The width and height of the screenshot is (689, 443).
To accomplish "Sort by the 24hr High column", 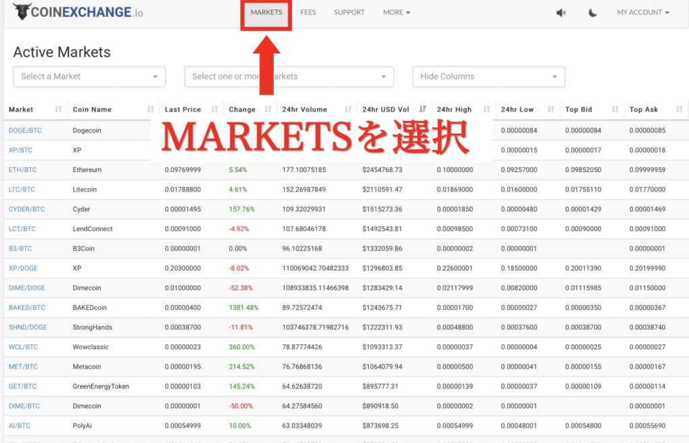I will point(463,110).
